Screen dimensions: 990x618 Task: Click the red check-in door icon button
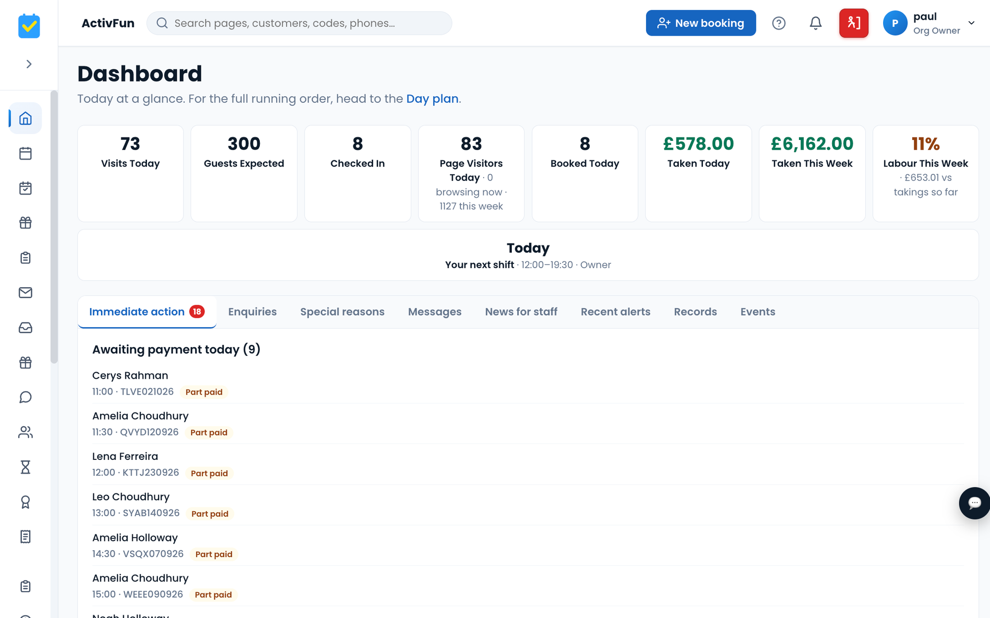coord(853,23)
